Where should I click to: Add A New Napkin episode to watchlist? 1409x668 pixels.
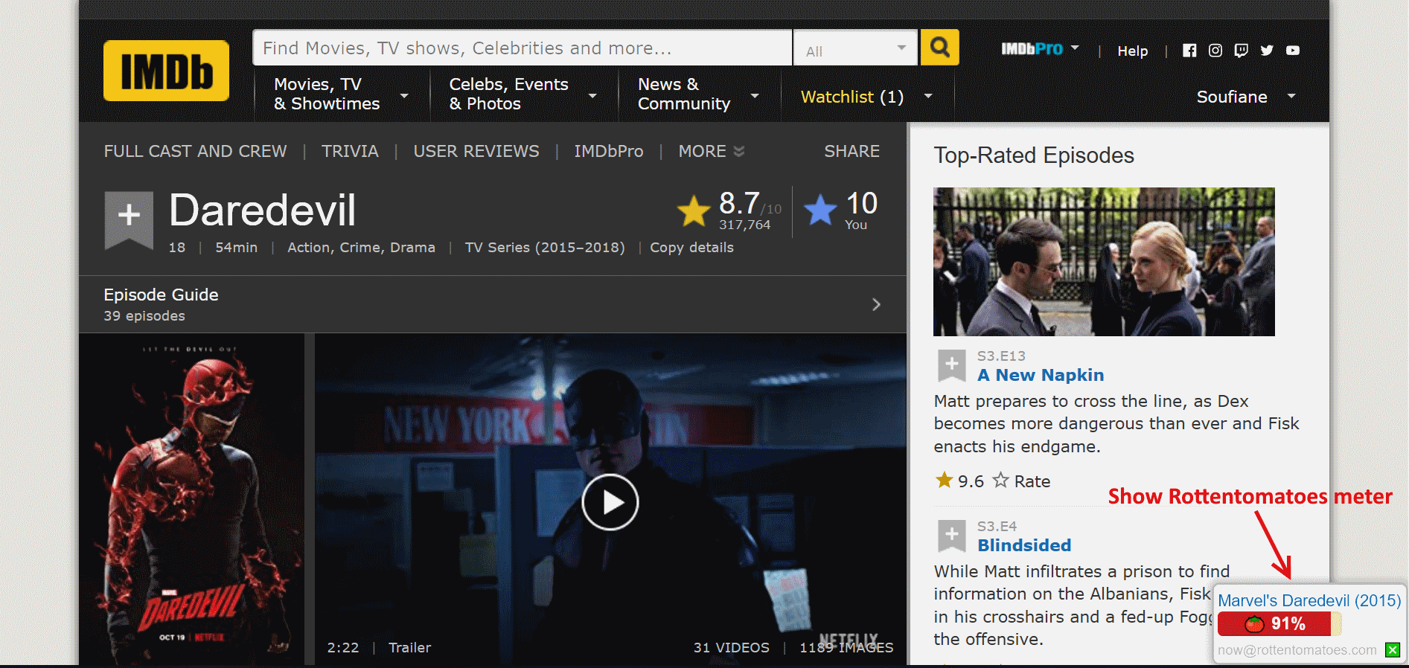pyautogui.click(x=951, y=366)
